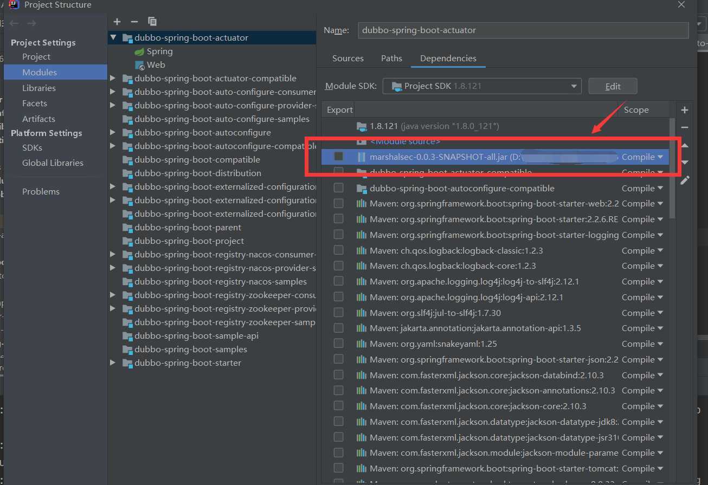Open the SDKs platform settings
Screen dimensions: 708x485
32,148
